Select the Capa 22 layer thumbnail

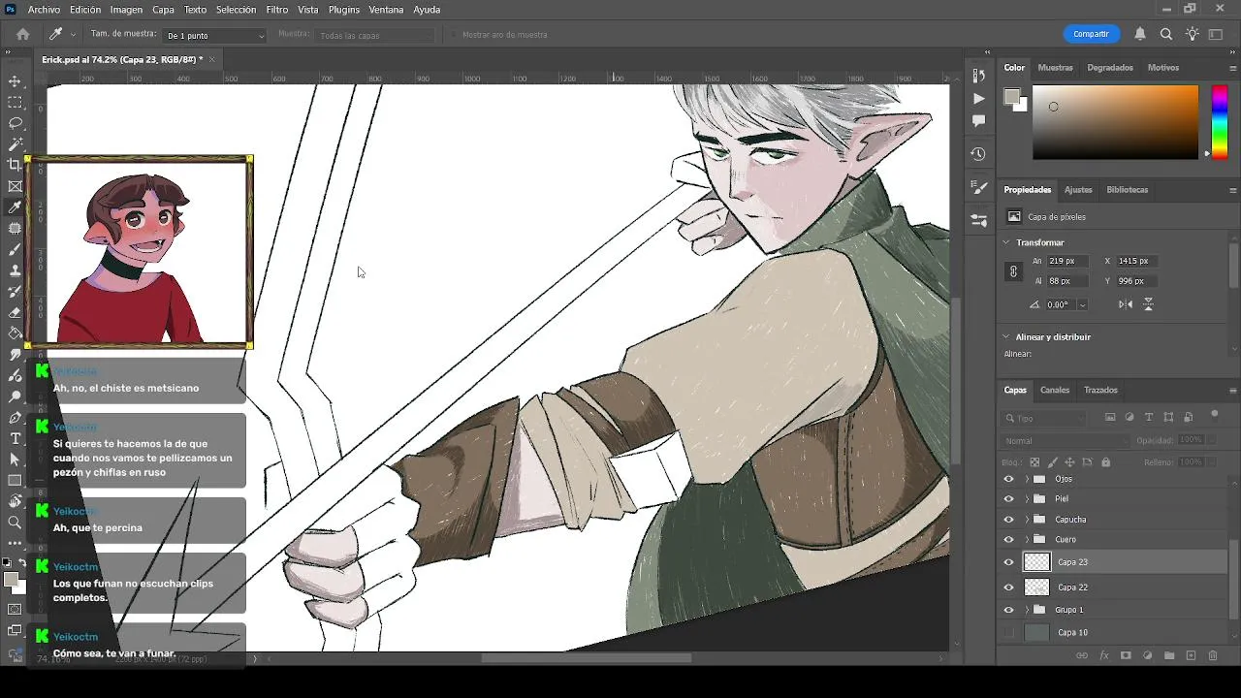click(x=1037, y=587)
